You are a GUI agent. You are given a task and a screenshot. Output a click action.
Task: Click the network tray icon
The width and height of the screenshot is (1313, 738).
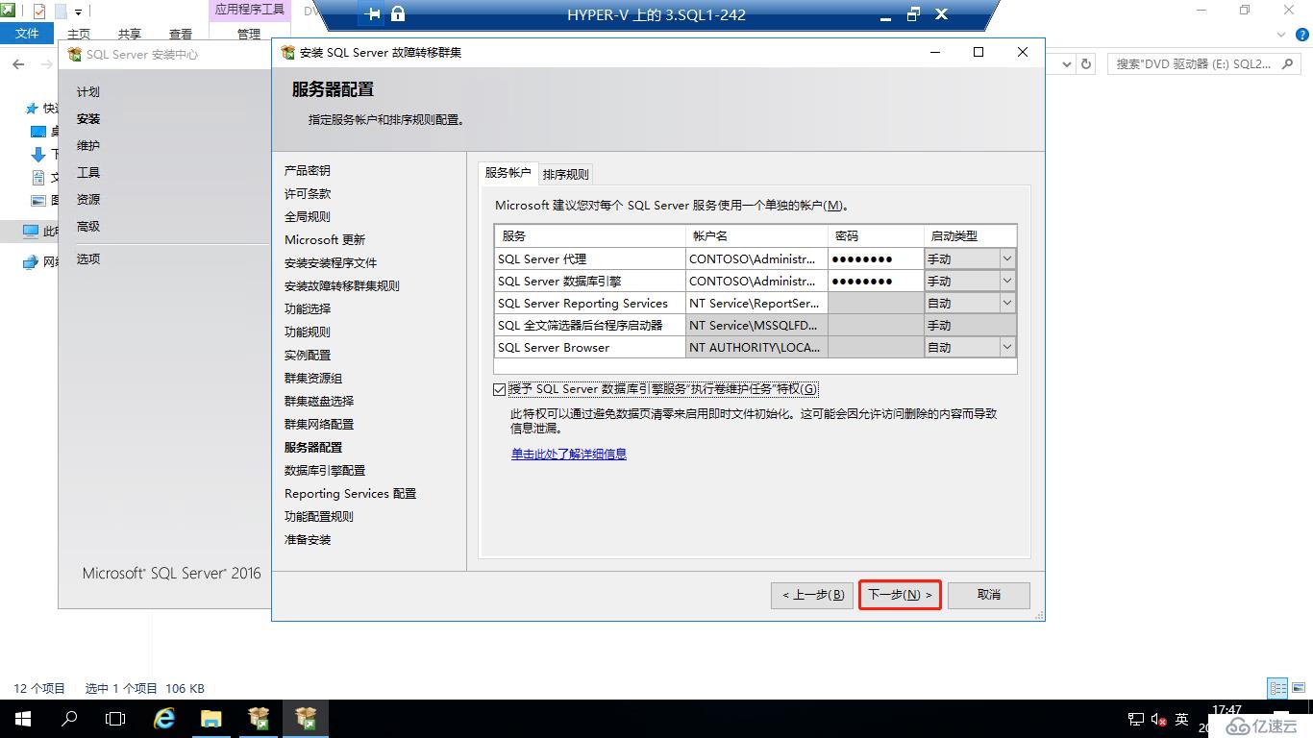[x=1135, y=719]
